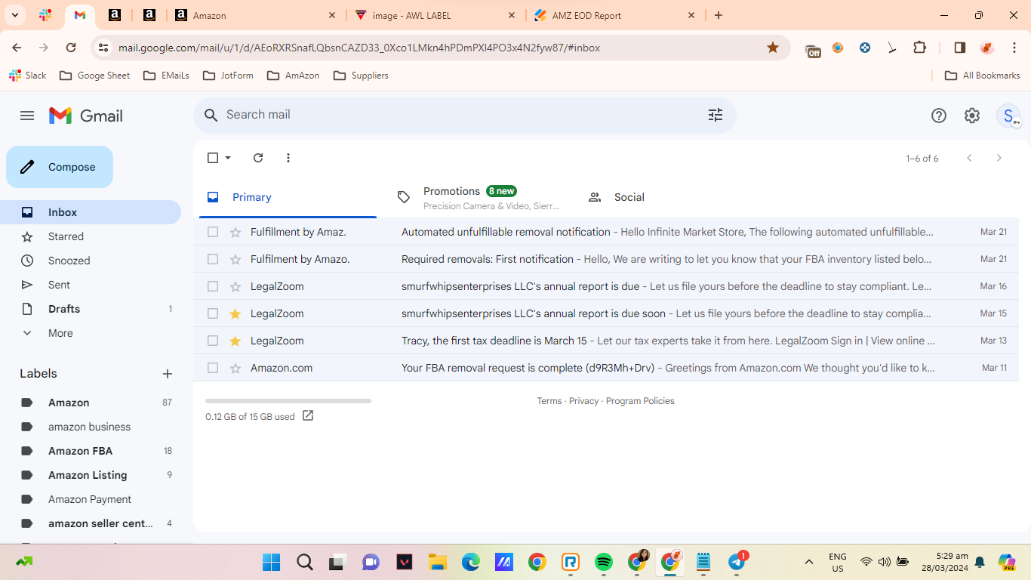1031x580 pixels.
Task: Star the Amazon.com FBA removal request email
Action: click(235, 368)
